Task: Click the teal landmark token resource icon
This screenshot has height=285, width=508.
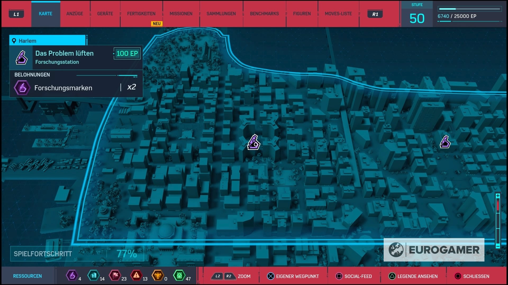Action: (x=93, y=275)
